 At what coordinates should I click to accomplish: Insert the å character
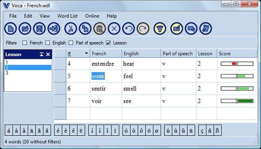point(47,130)
